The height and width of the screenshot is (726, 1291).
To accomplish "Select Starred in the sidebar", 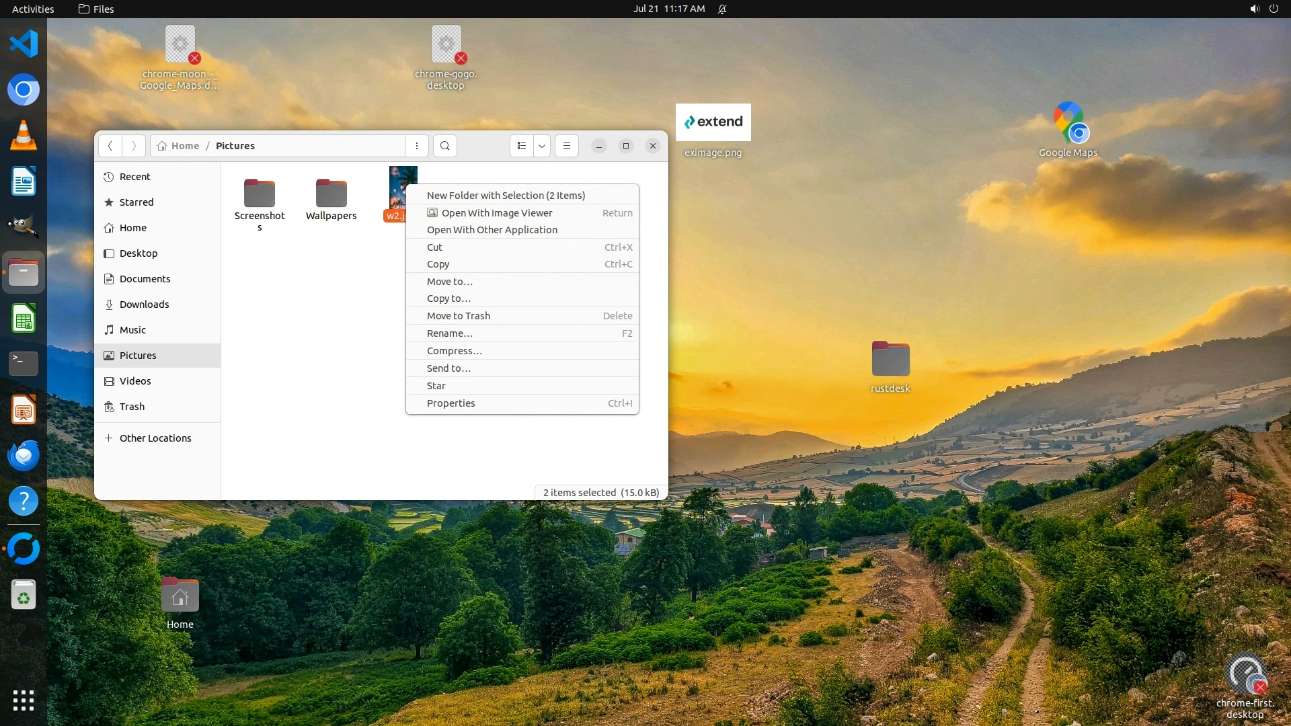I will (x=136, y=202).
